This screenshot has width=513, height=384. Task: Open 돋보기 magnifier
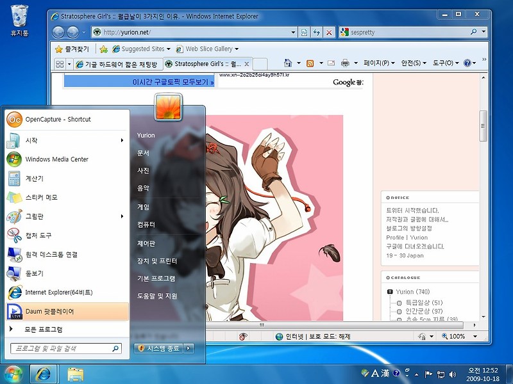click(67, 273)
